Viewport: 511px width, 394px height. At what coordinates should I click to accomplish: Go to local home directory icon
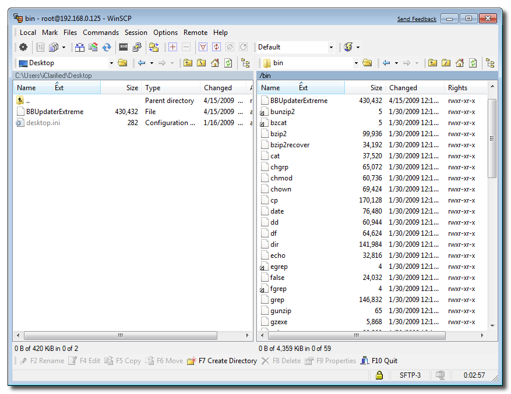click(215, 63)
